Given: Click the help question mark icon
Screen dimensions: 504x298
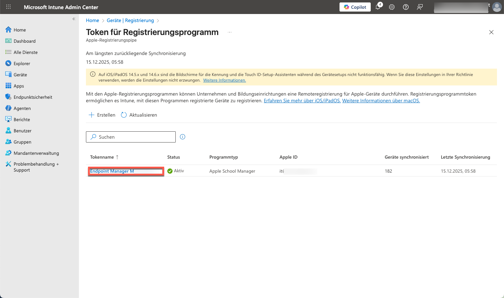Looking at the screenshot, I should click(x=406, y=7).
